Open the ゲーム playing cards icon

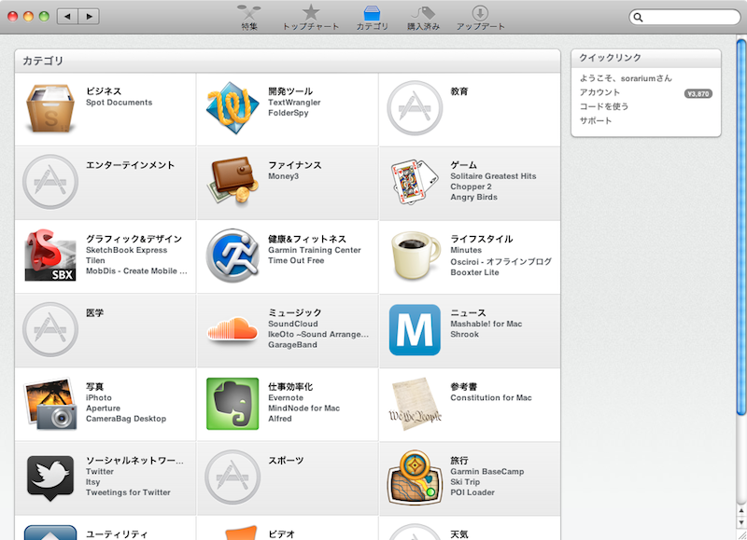pyautogui.click(x=414, y=182)
